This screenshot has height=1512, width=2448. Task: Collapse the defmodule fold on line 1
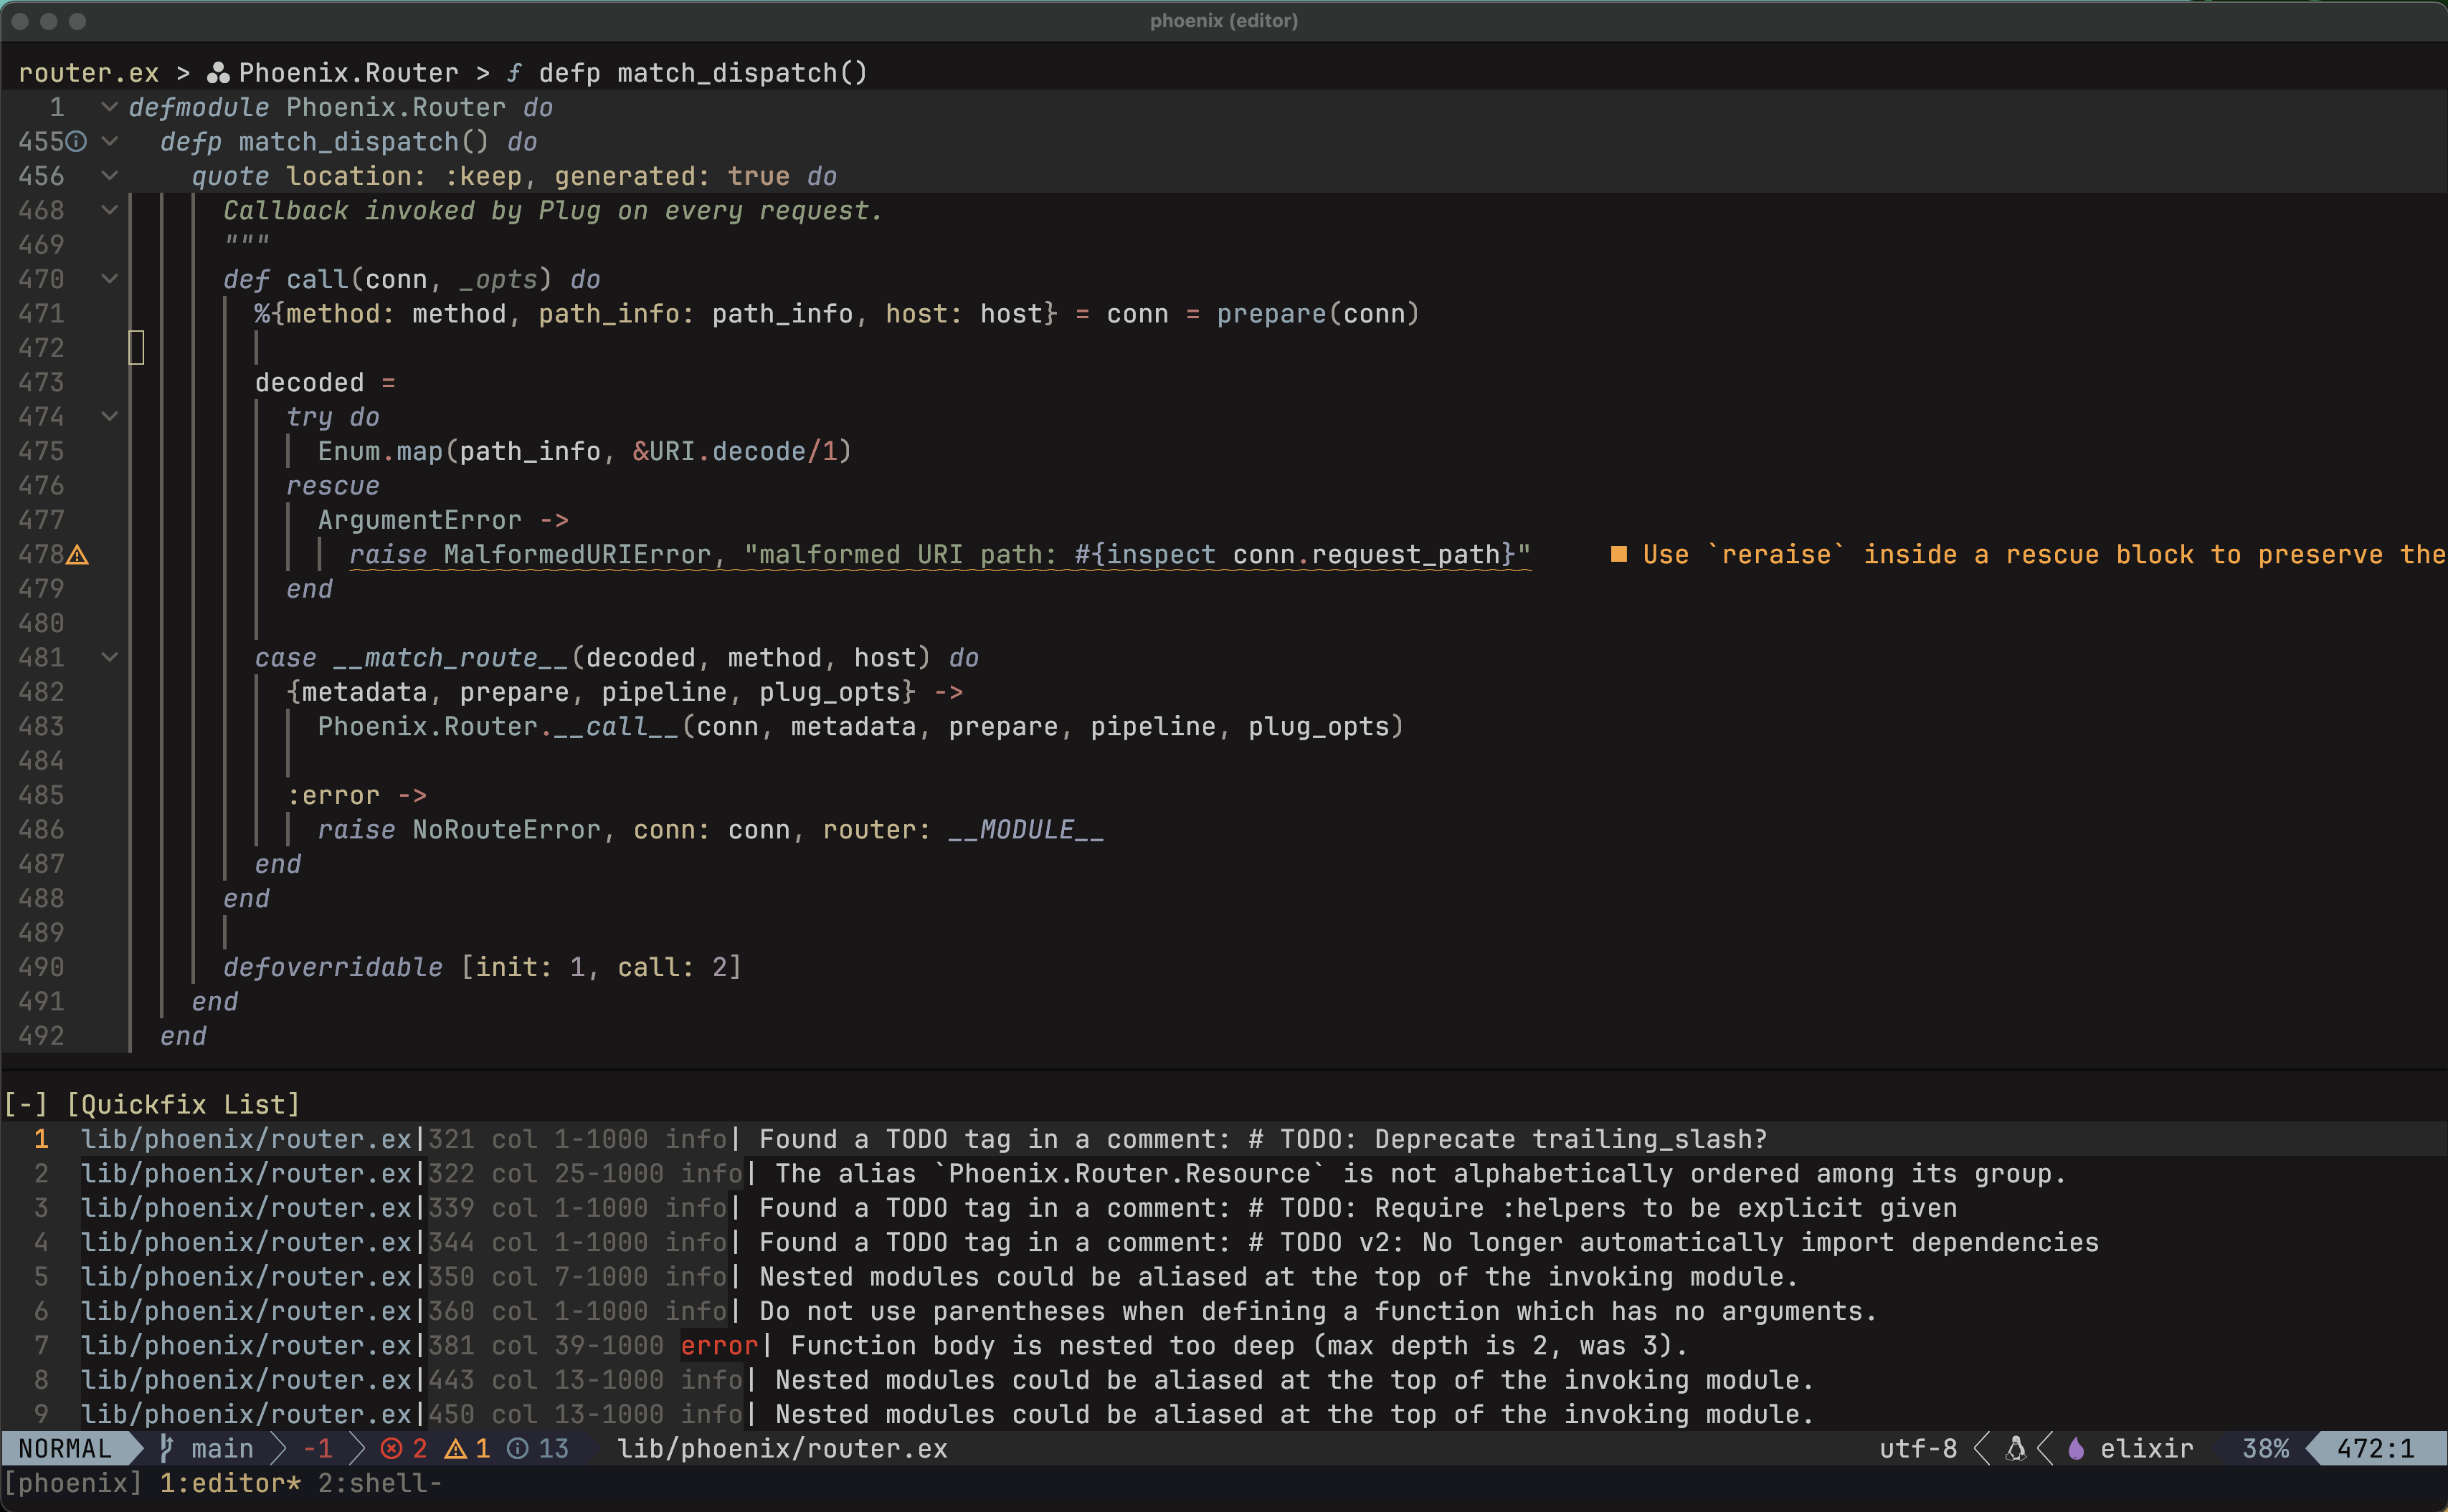pos(110,107)
